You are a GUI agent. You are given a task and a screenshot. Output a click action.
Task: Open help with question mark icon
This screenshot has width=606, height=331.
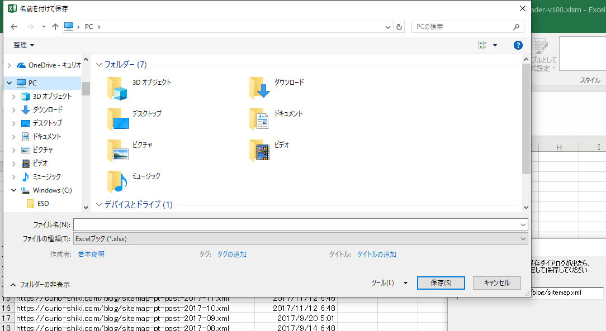click(x=518, y=45)
